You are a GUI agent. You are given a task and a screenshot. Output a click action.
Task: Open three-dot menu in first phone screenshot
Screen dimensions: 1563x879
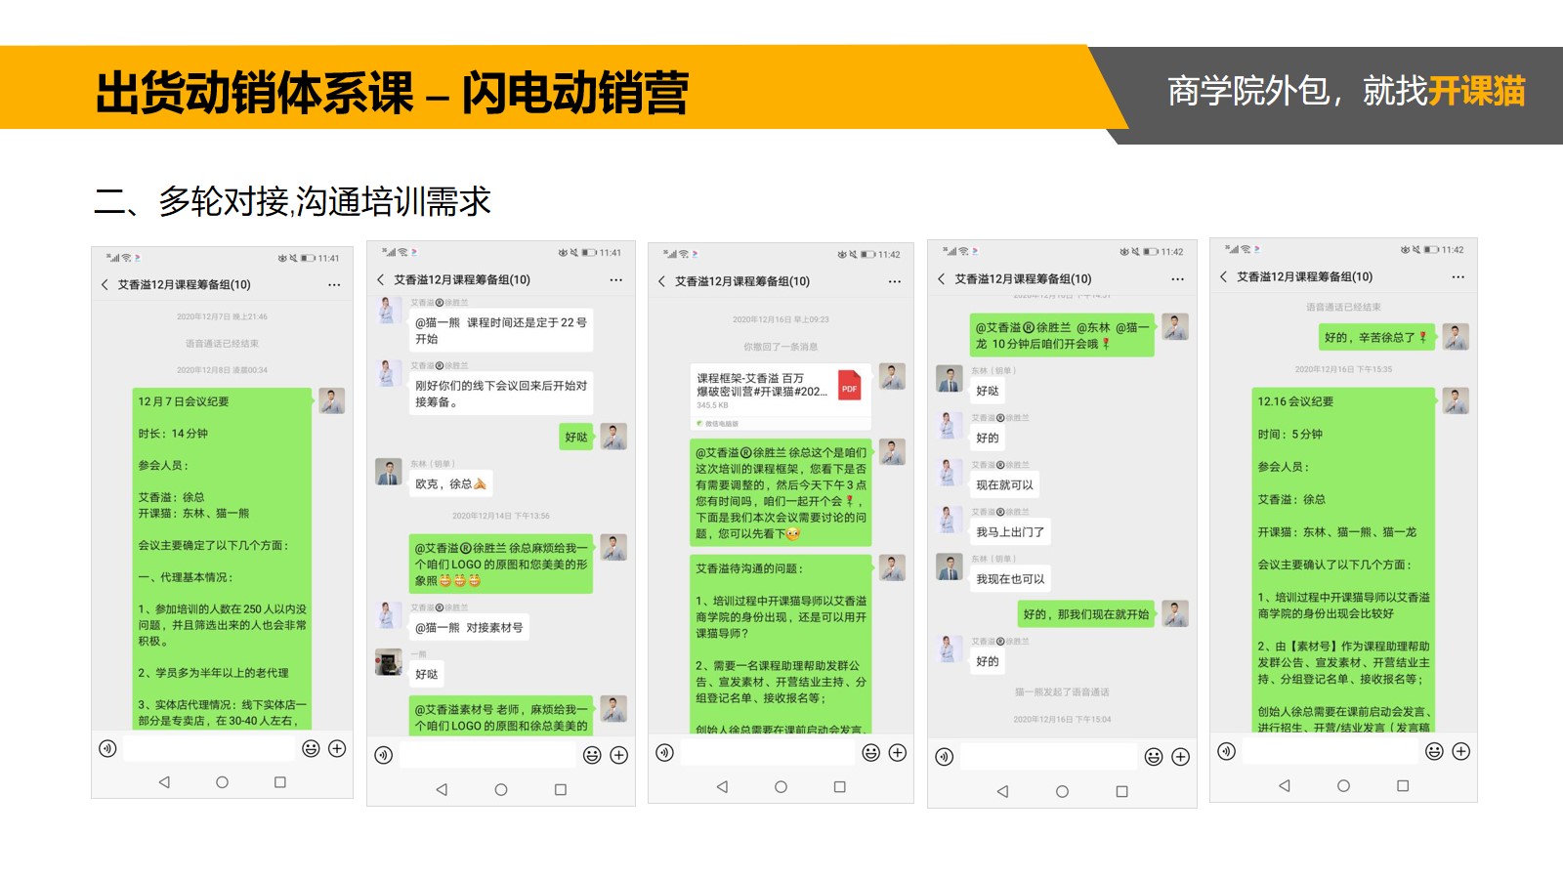pyautogui.click(x=334, y=285)
